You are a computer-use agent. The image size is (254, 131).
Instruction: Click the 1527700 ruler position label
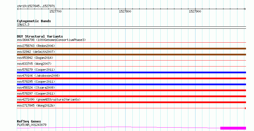tap(55, 11)
